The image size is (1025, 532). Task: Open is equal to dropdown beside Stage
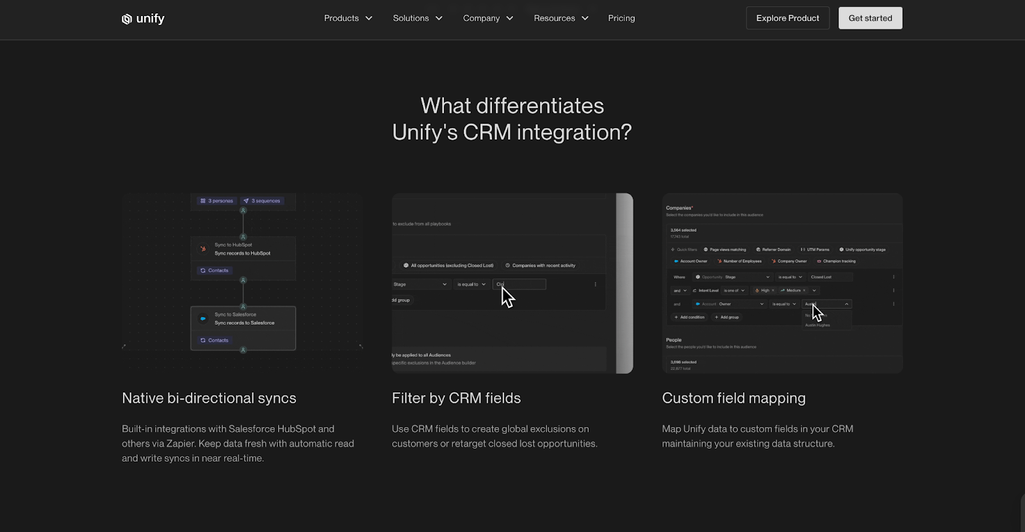471,284
